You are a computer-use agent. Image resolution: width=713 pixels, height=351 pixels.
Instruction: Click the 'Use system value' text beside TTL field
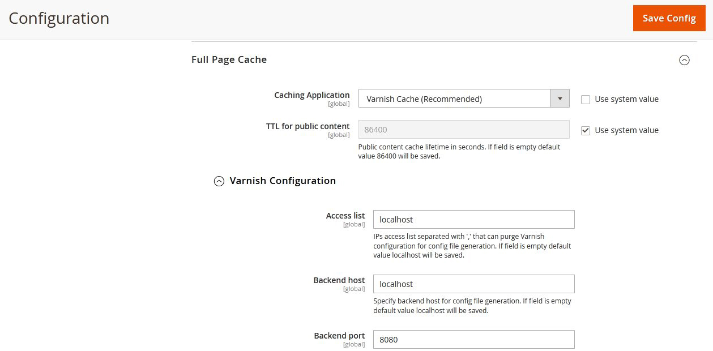click(x=626, y=130)
